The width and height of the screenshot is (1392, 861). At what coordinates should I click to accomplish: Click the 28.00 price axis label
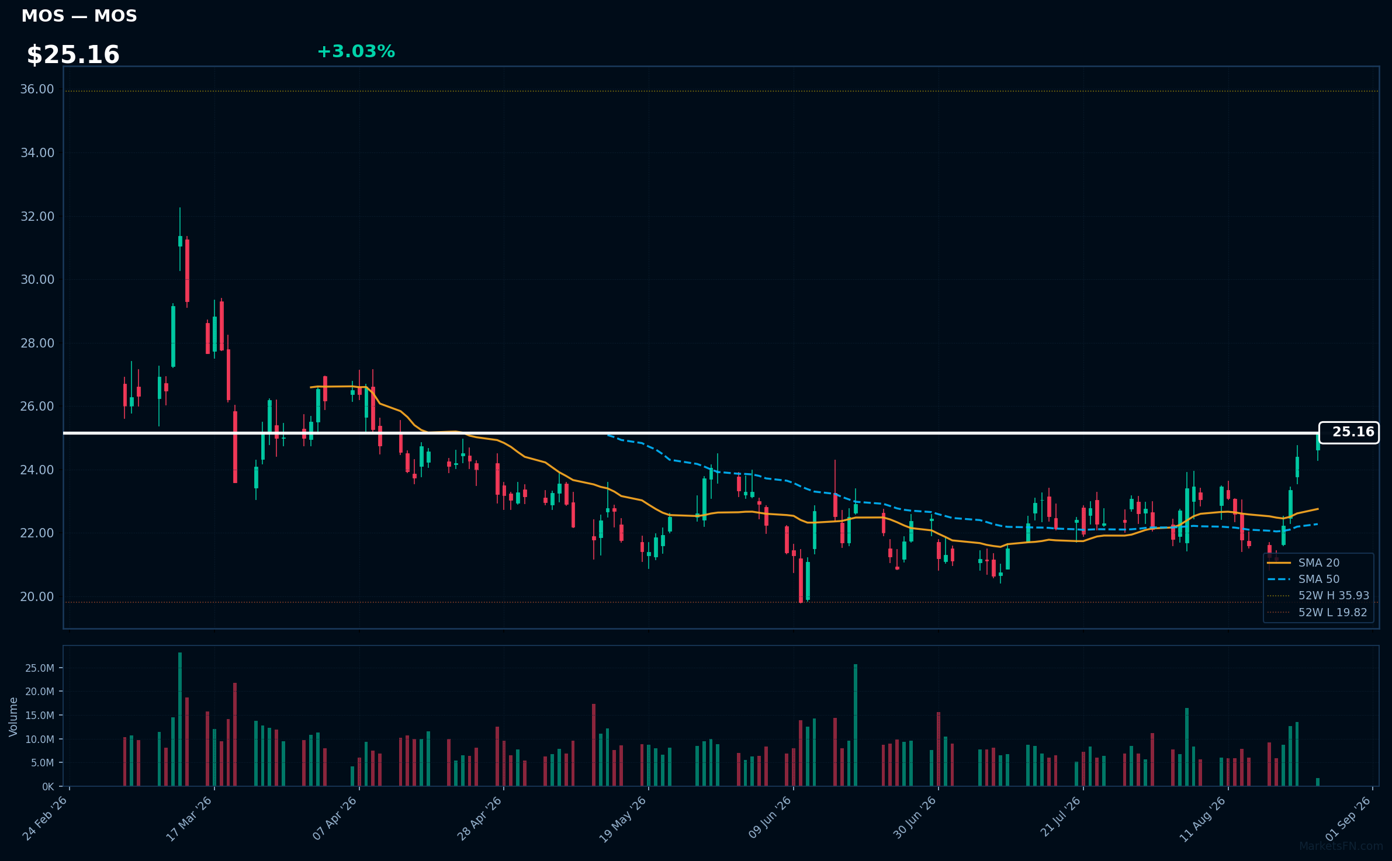point(37,343)
